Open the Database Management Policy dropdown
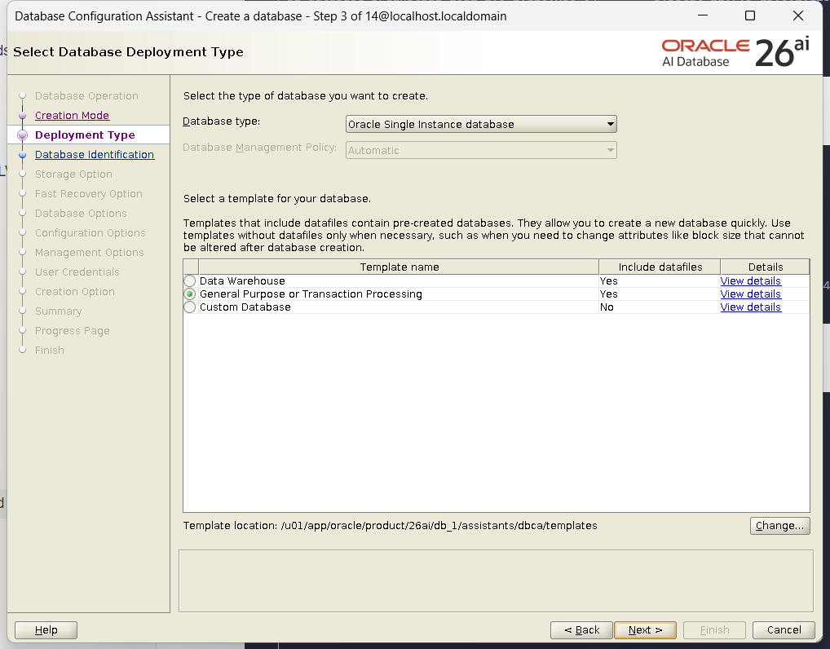 pos(481,150)
